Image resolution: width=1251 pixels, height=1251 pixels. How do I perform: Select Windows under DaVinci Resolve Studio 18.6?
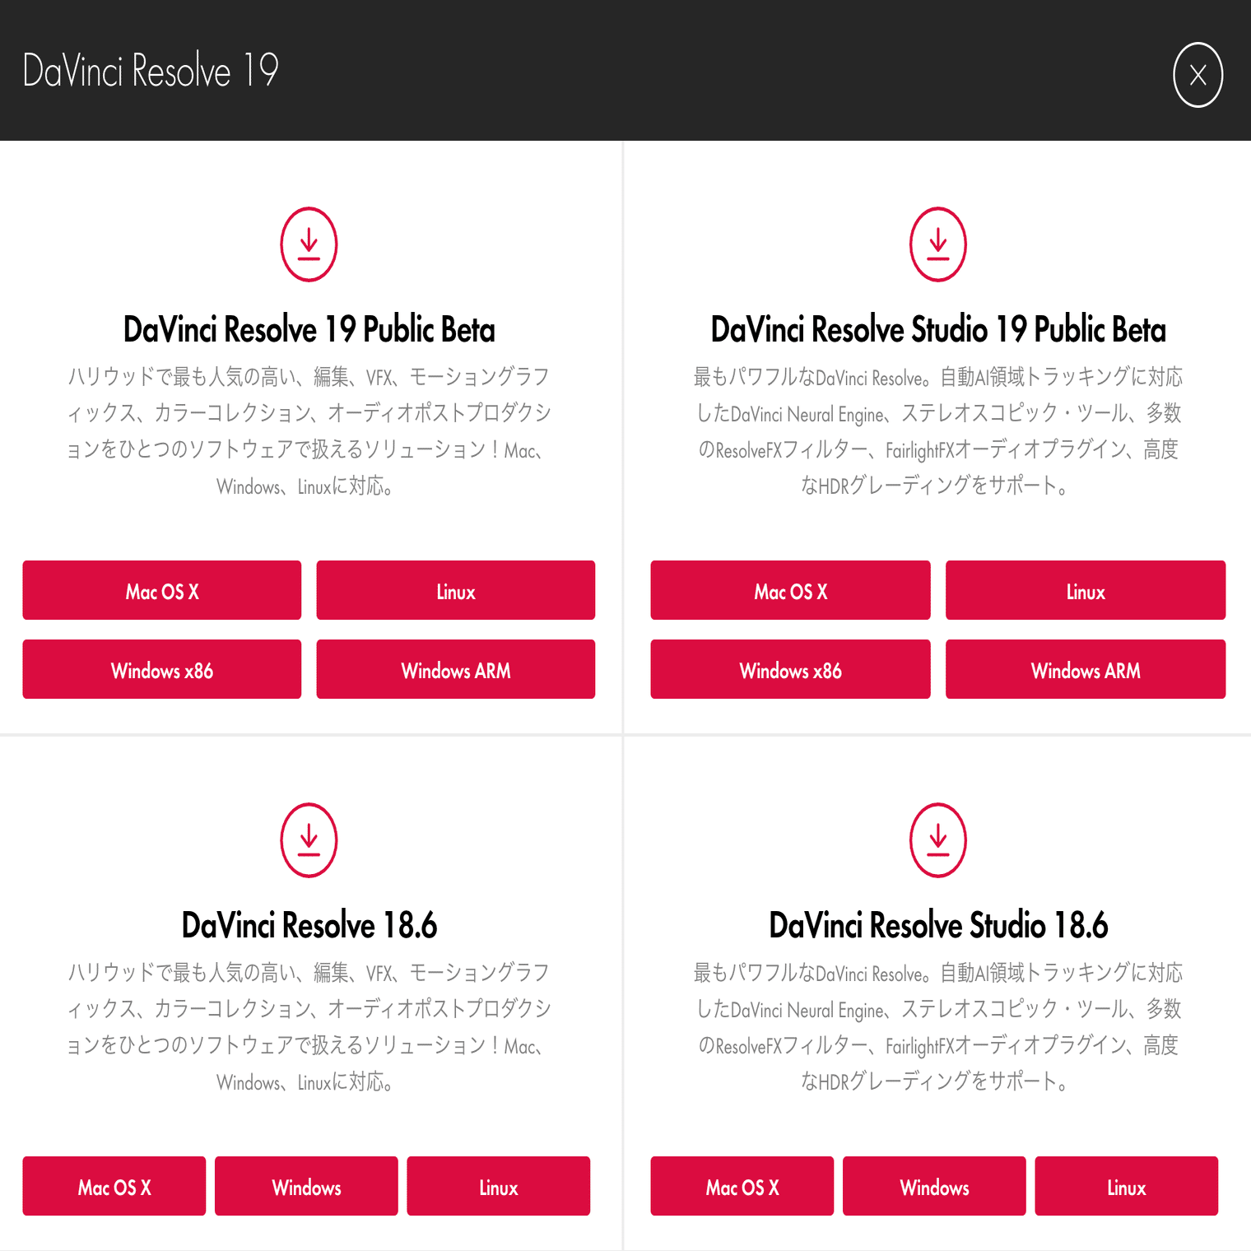click(933, 1186)
